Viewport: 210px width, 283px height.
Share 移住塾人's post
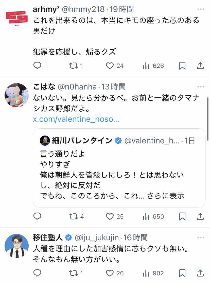200,273
